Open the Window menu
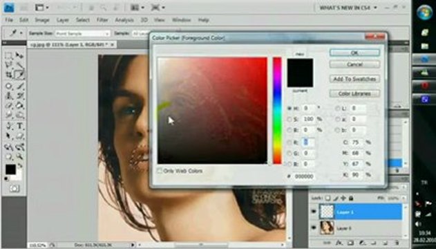 click(181, 20)
